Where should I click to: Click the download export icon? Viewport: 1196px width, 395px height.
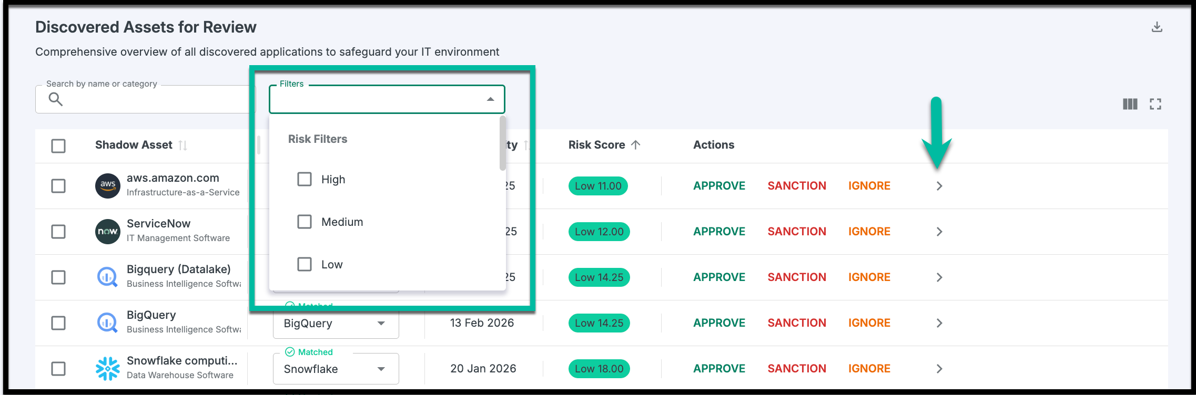[1157, 27]
